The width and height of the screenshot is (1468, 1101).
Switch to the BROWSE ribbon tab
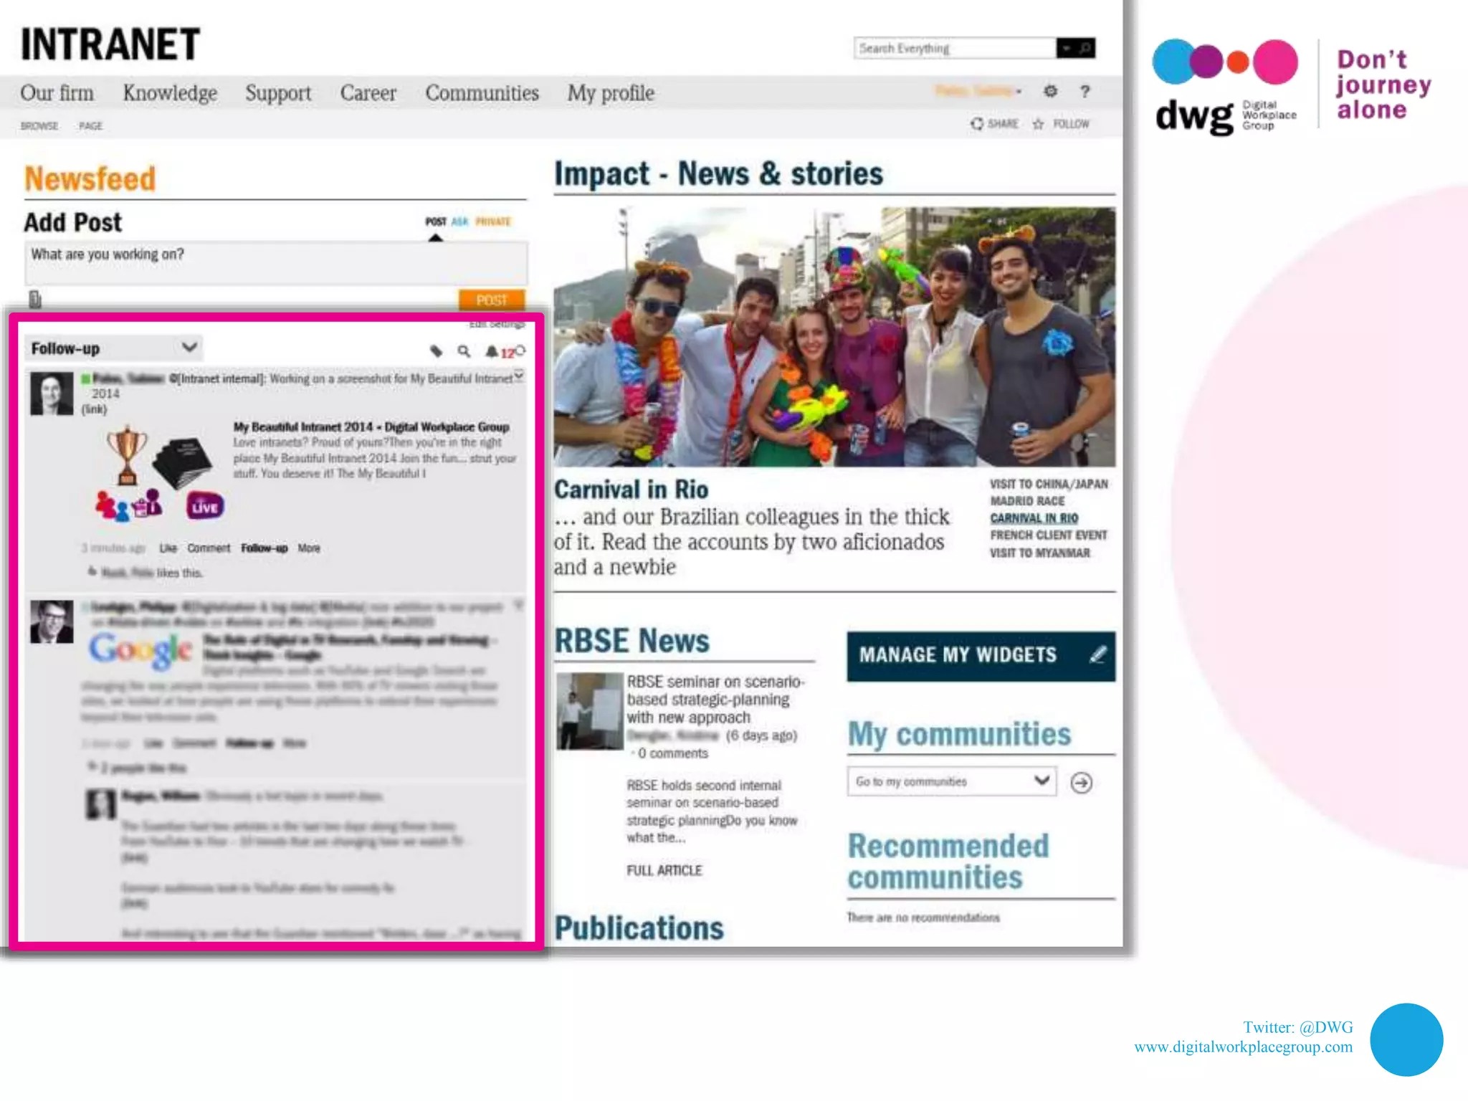click(x=39, y=126)
